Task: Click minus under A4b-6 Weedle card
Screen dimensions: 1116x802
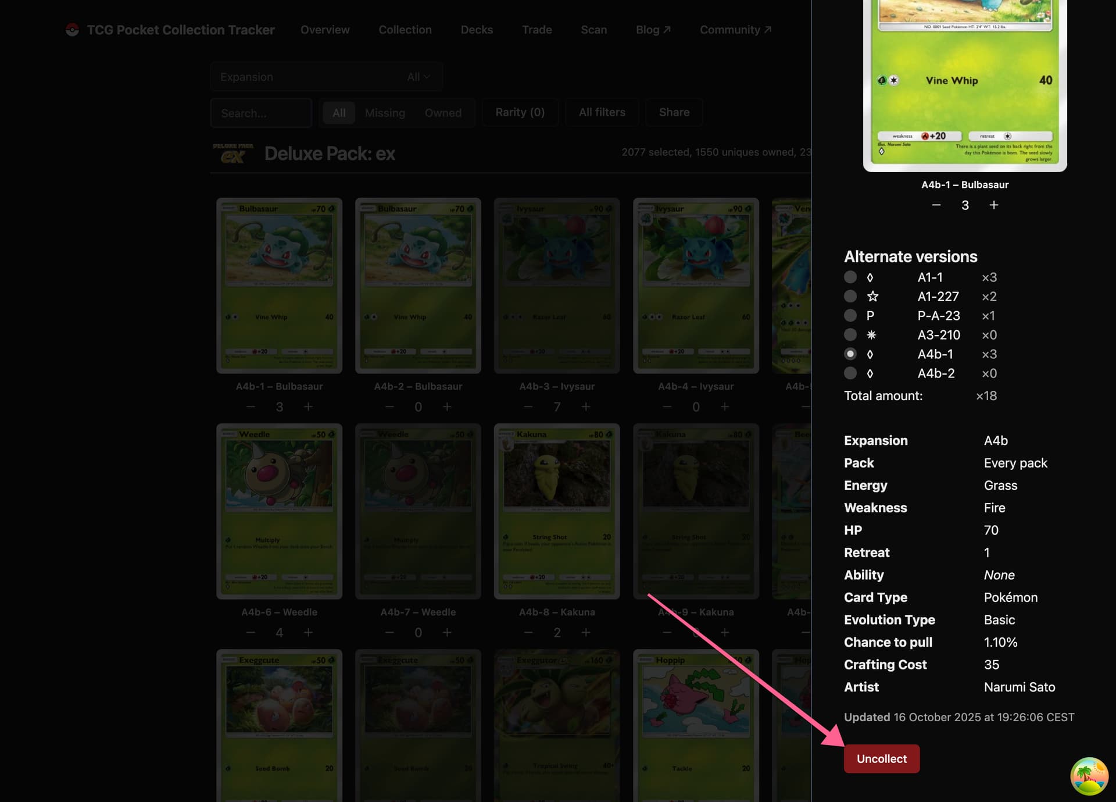Action: tap(251, 632)
